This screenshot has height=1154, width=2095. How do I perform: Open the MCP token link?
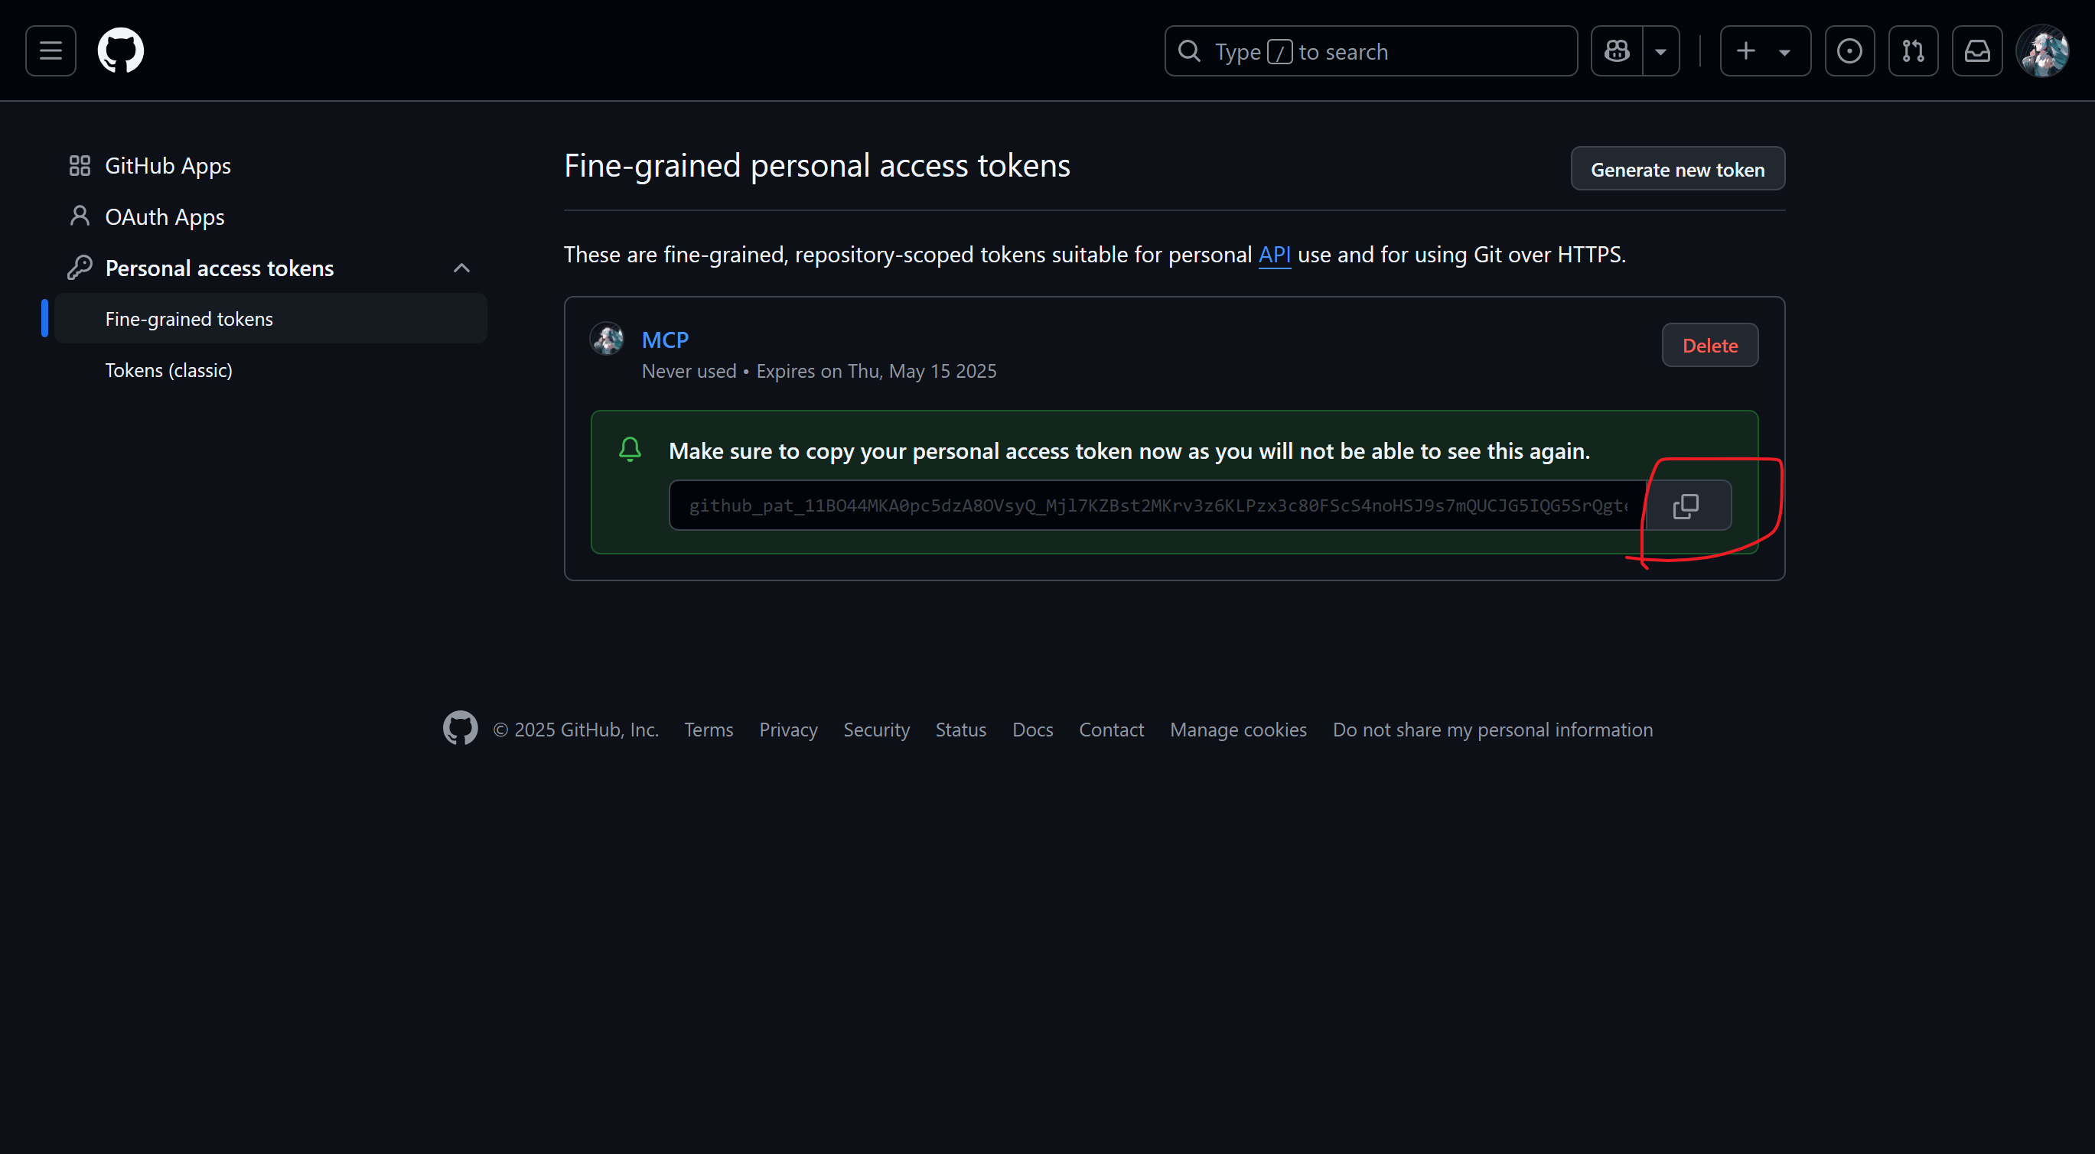(664, 340)
